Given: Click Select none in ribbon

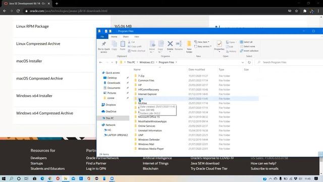Looking at the screenshot, I should [x=247, y=47].
